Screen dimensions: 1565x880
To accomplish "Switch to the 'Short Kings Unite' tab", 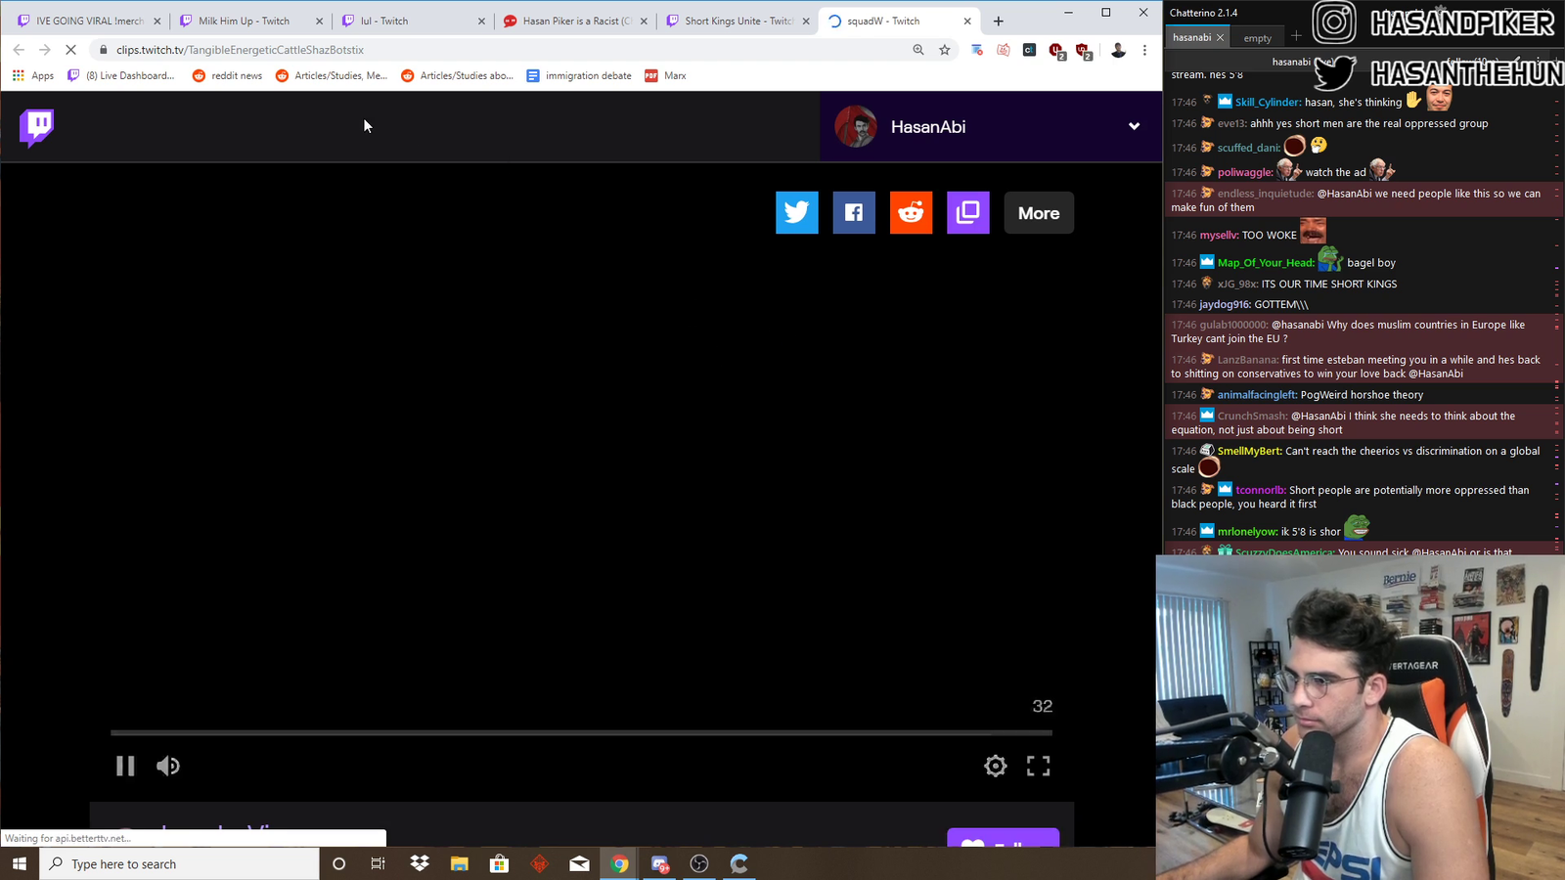I will click(738, 21).
